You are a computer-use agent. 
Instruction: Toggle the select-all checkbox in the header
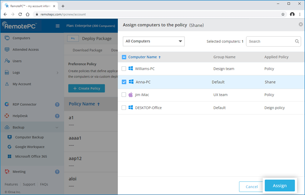click(x=124, y=57)
